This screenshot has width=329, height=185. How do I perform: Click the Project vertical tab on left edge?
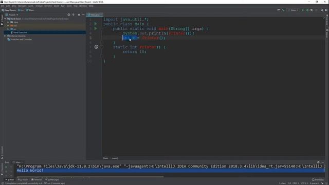[2, 20]
